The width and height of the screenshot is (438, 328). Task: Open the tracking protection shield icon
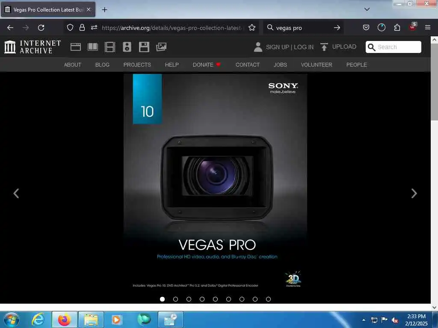click(x=70, y=28)
